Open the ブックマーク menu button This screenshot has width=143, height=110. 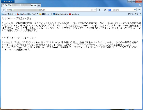(x=135, y=14)
